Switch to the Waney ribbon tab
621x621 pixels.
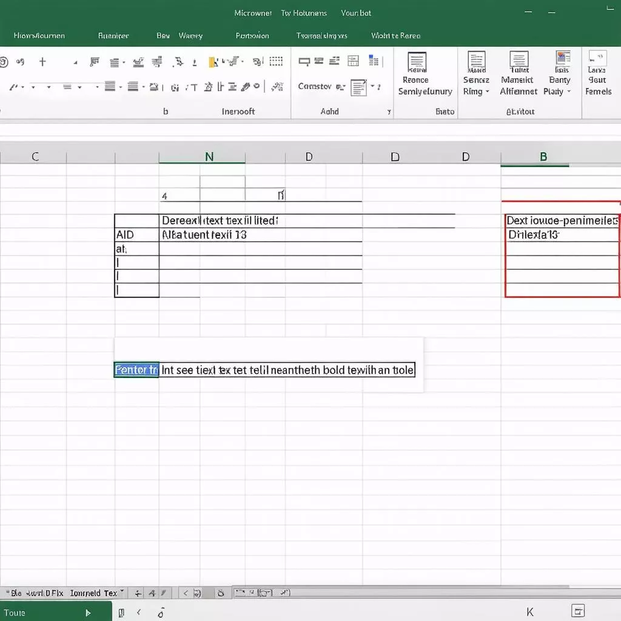point(190,36)
